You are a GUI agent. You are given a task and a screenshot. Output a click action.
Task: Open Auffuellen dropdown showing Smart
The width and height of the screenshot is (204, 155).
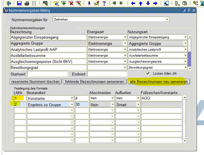point(138,105)
